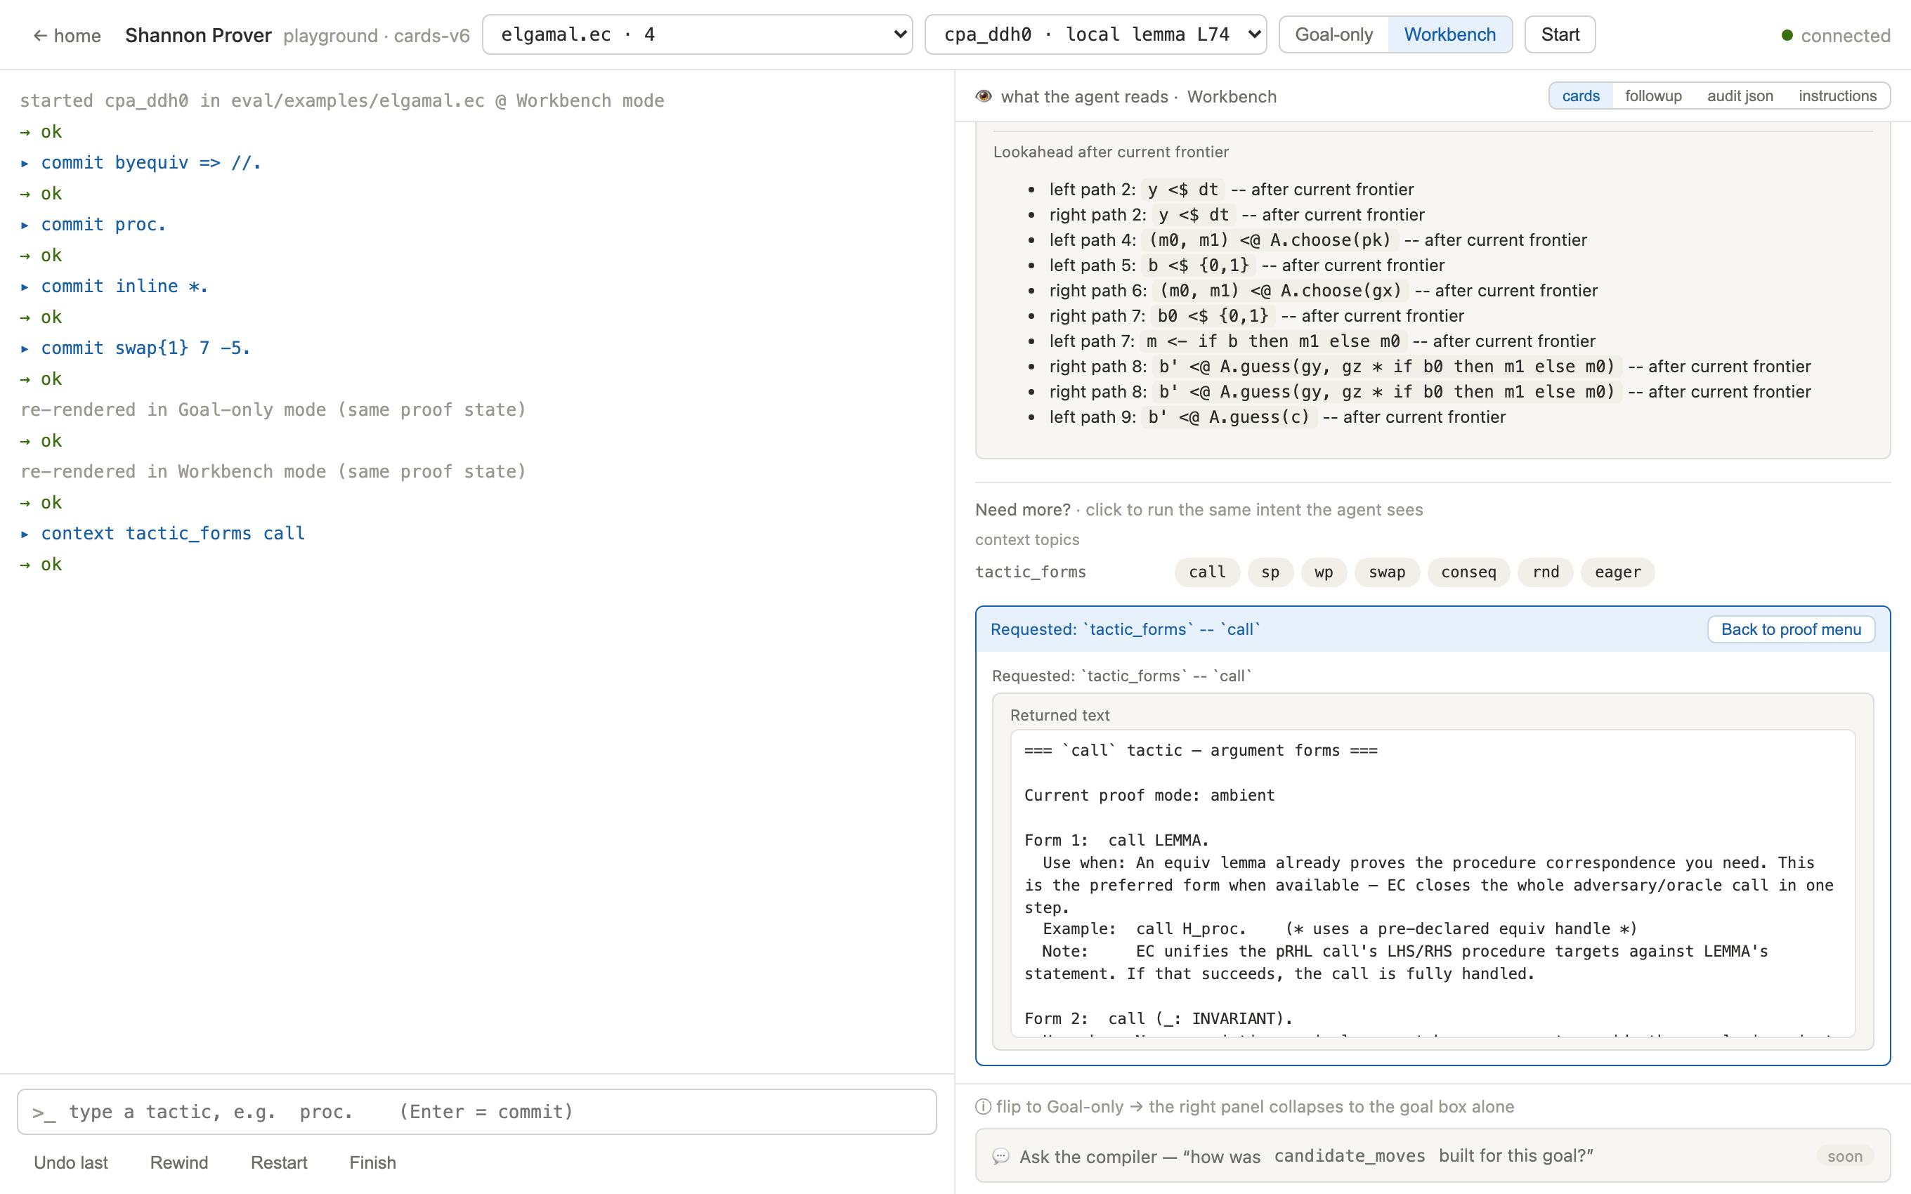Click 'started cpa_ddh0 in eval/examples/elgamal.ec' line
The height and width of the screenshot is (1194, 1911).
click(x=342, y=101)
